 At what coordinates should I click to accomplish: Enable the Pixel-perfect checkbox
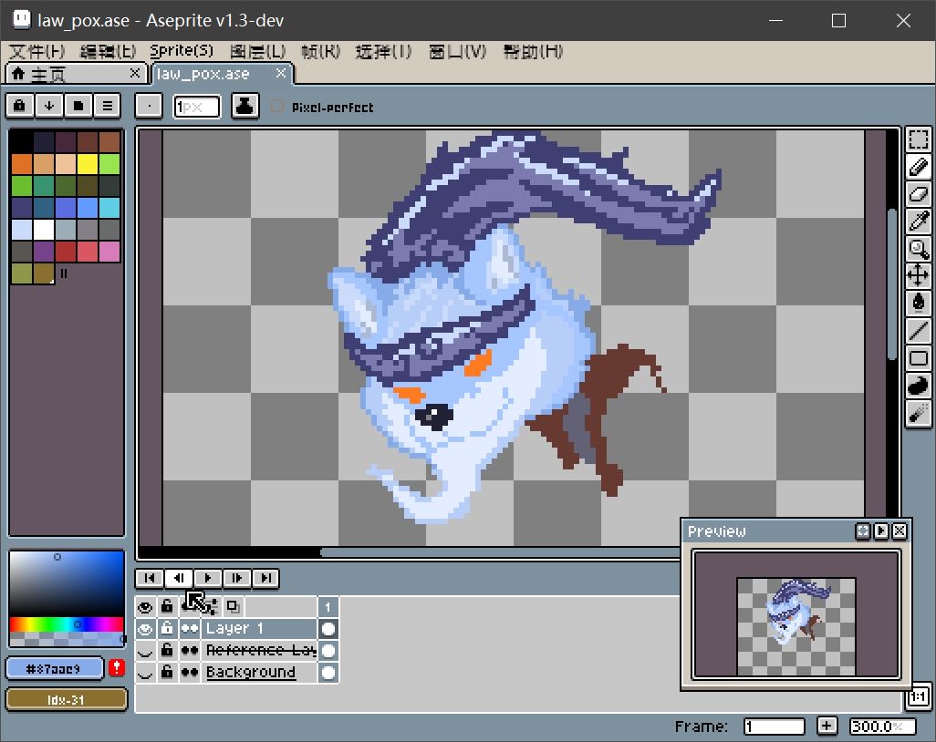coord(277,107)
